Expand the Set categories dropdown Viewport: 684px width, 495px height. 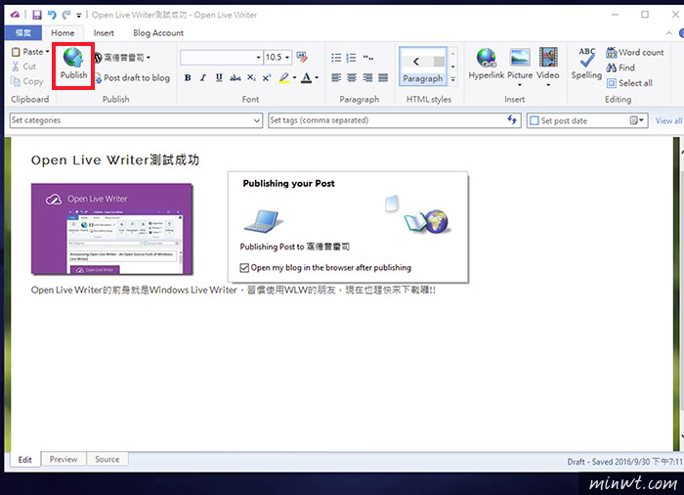[256, 120]
